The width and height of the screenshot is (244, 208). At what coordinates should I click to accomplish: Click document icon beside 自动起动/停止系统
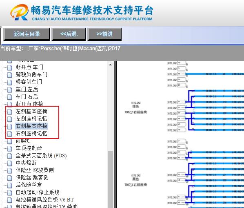(10, 192)
